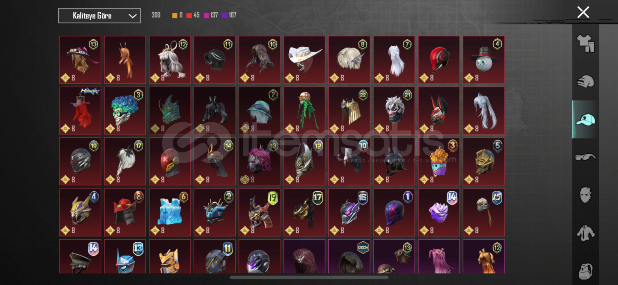
Task: Expand the Kaliteye Göre sort dropdown
Action: click(99, 15)
